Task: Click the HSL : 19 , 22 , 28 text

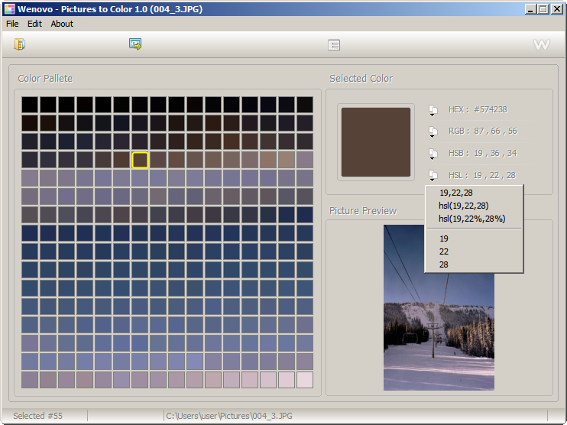Action: [482, 175]
